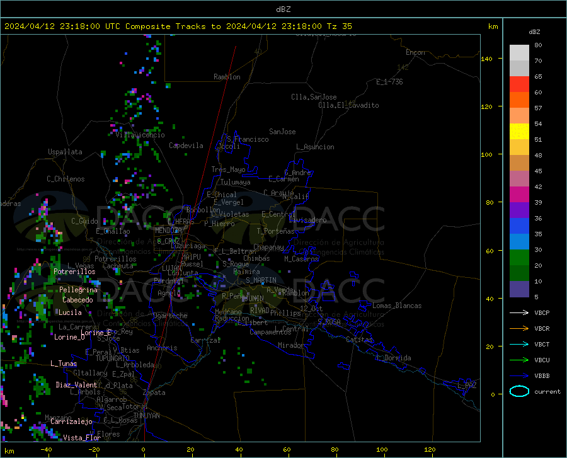
Task: Click the pink 'Pellegrina' station label
Action: (78, 290)
